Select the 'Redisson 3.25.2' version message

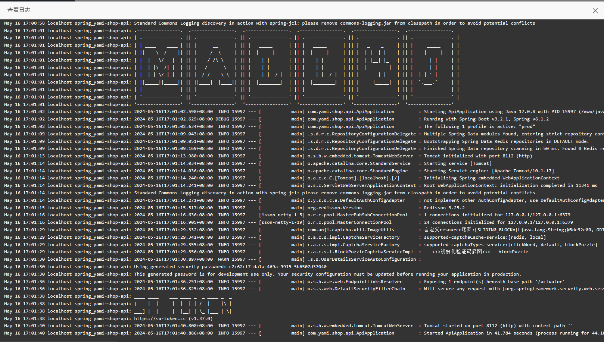(444, 208)
